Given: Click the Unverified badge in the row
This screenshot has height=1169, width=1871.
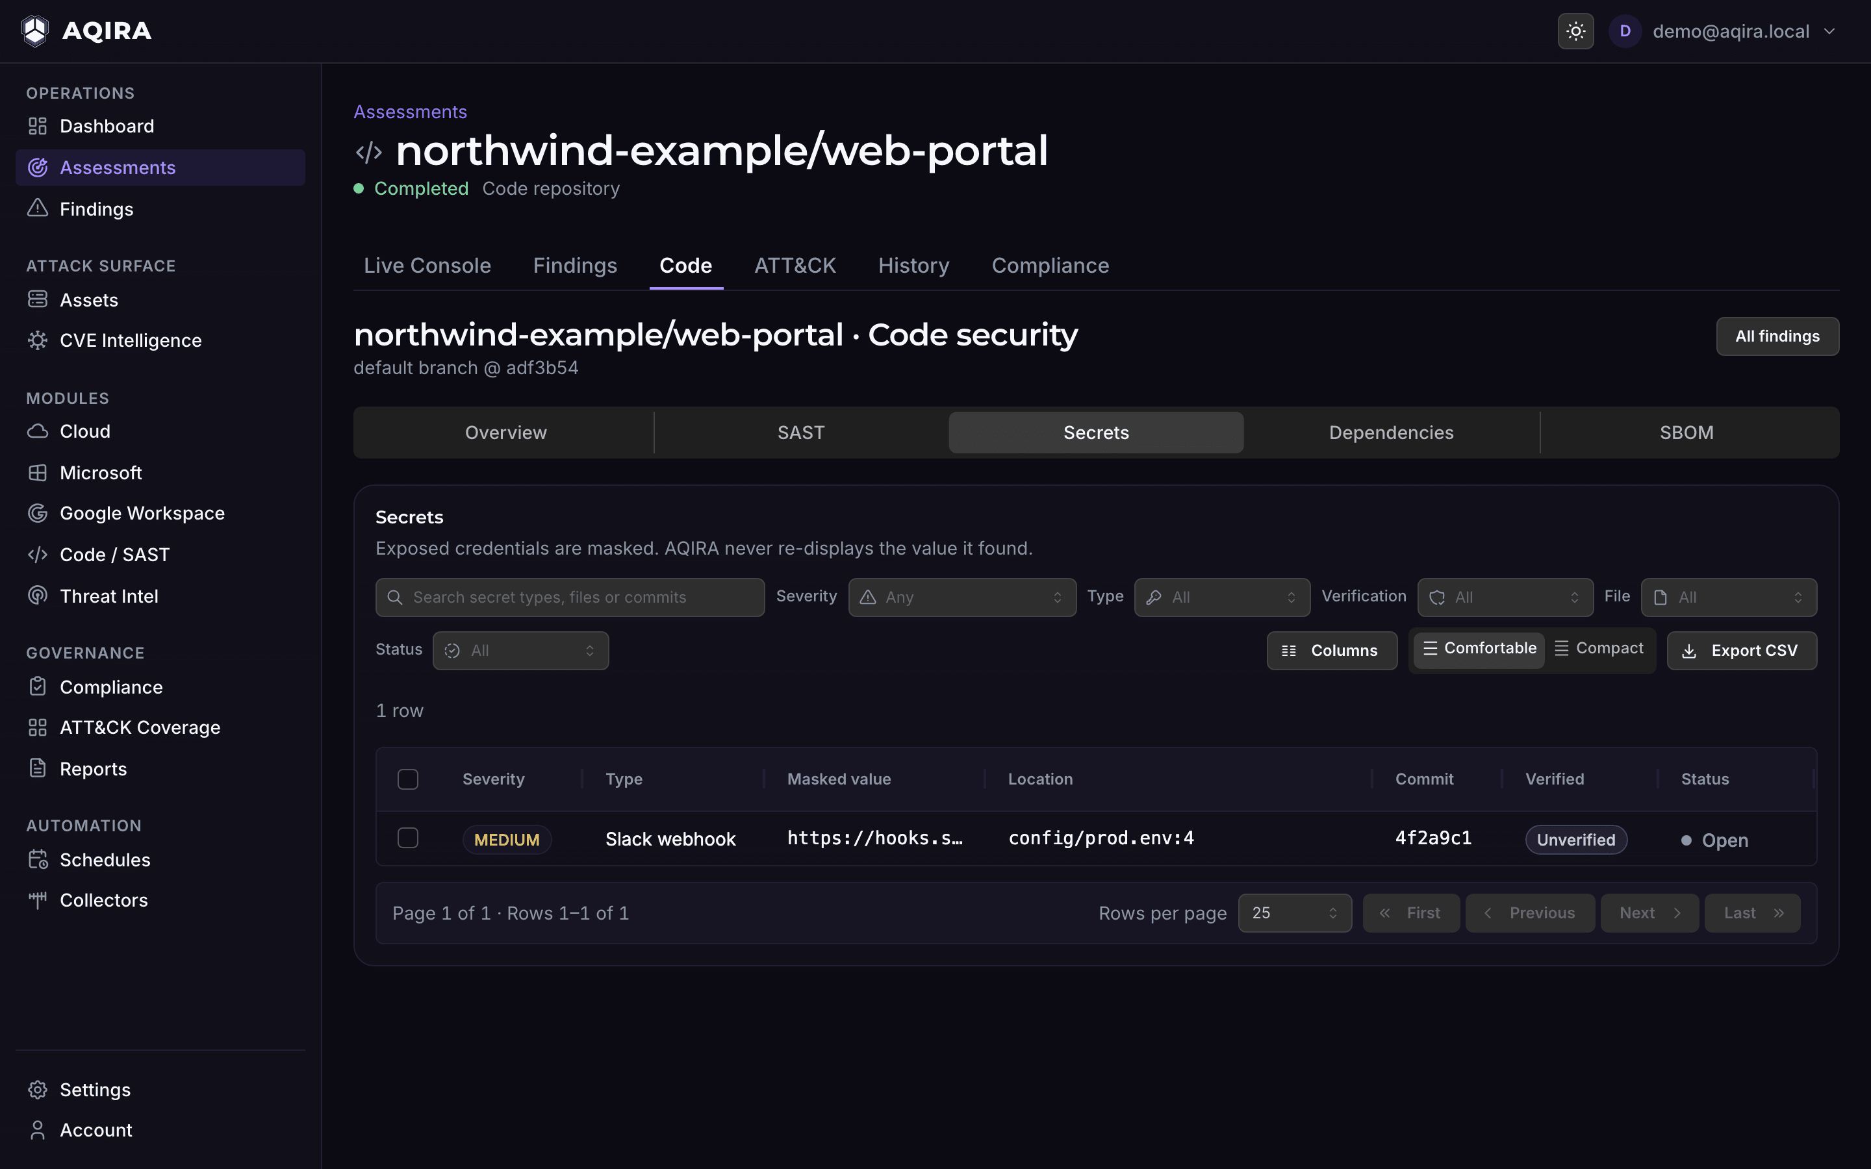Looking at the screenshot, I should (1575, 840).
